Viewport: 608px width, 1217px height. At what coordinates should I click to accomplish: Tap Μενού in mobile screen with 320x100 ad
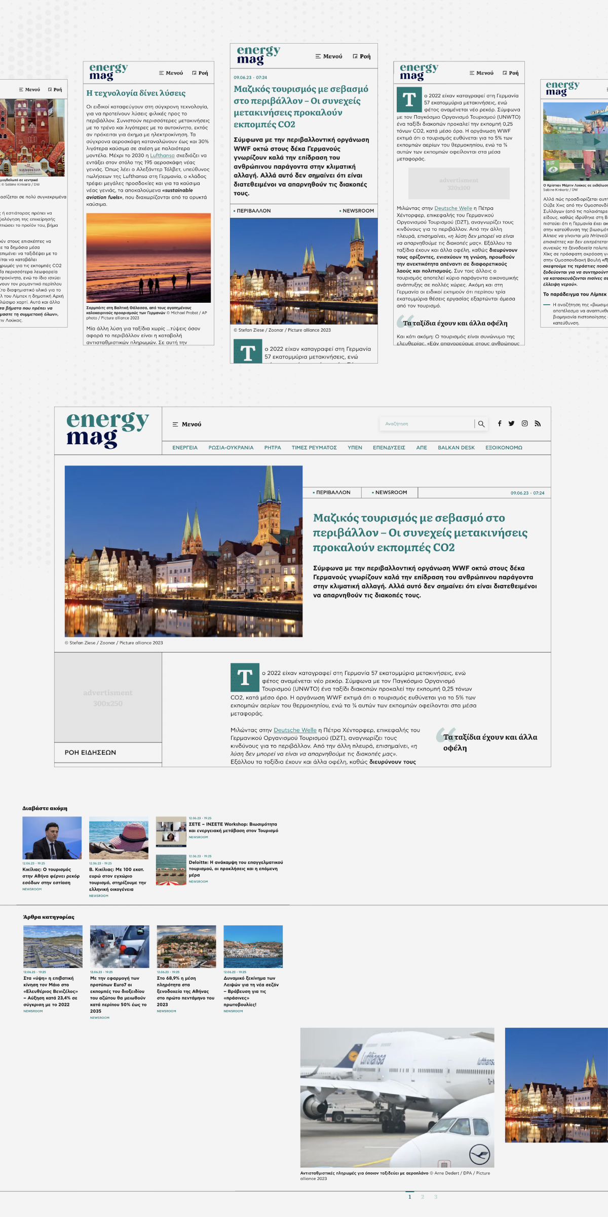(x=481, y=73)
